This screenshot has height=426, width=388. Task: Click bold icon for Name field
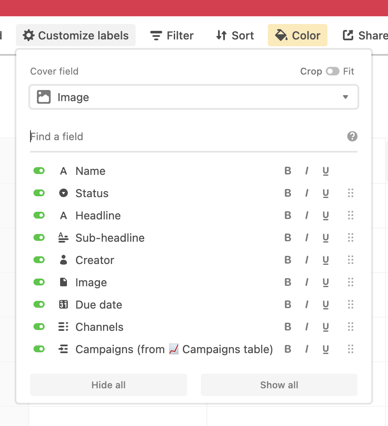[288, 171]
